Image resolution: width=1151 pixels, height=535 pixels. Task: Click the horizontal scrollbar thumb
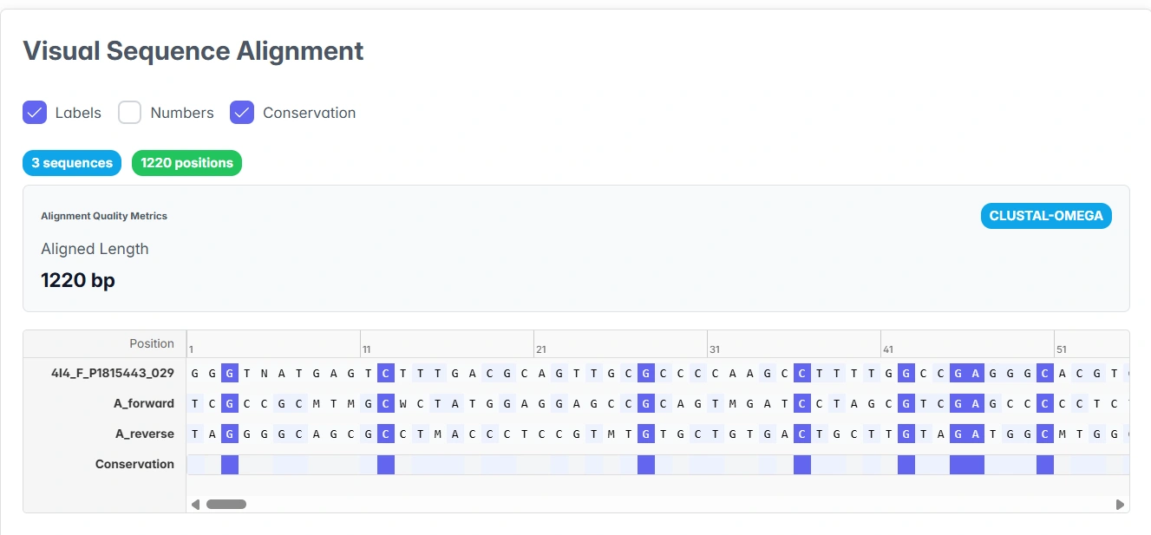pyautogui.click(x=226, y=504)
